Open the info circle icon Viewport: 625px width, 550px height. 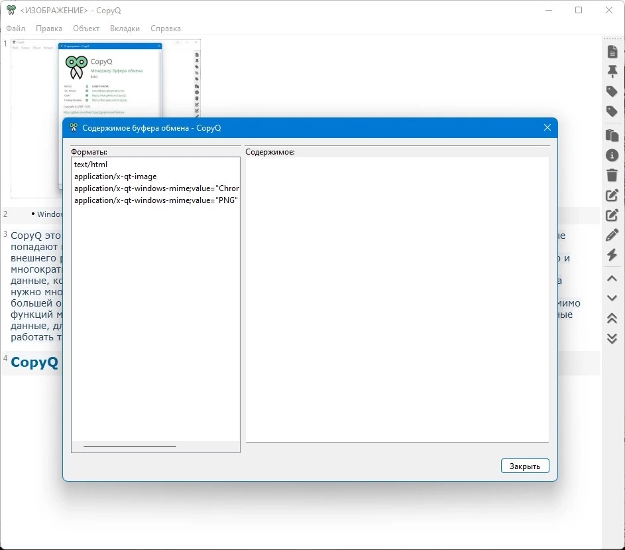point(612,155)
